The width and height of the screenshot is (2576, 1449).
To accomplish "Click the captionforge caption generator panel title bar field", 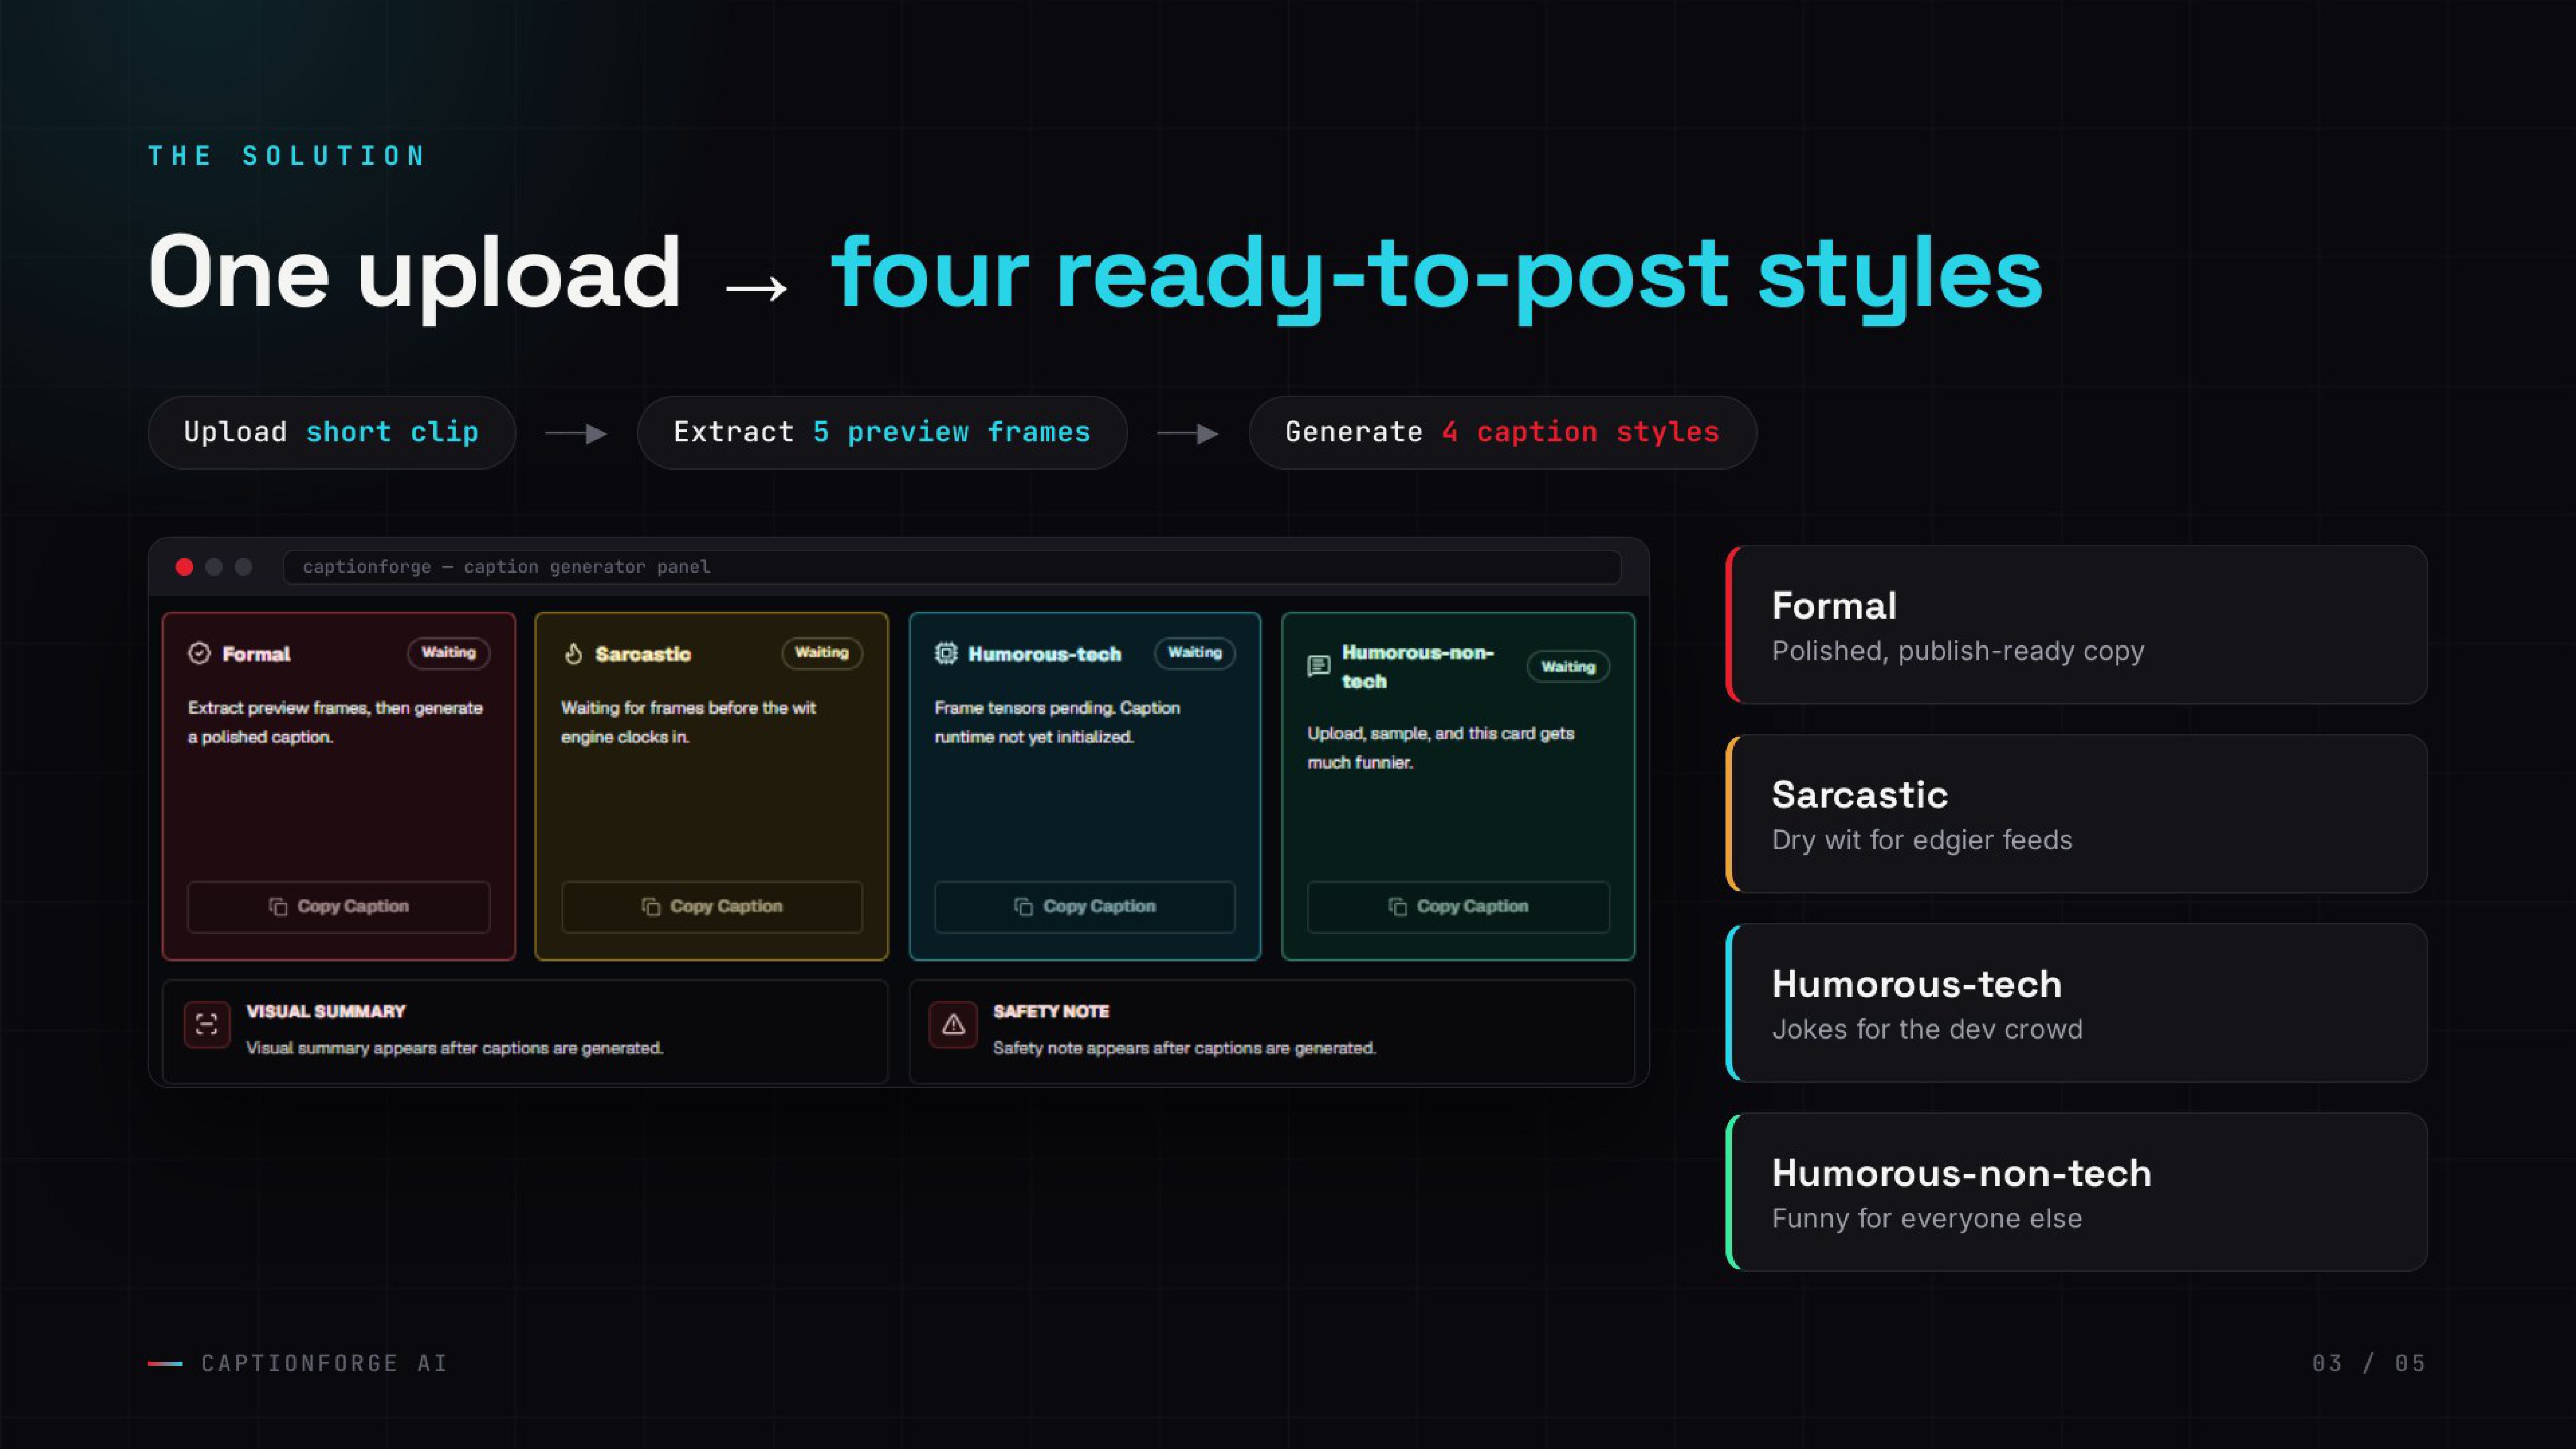I will [x=952, y=567].
